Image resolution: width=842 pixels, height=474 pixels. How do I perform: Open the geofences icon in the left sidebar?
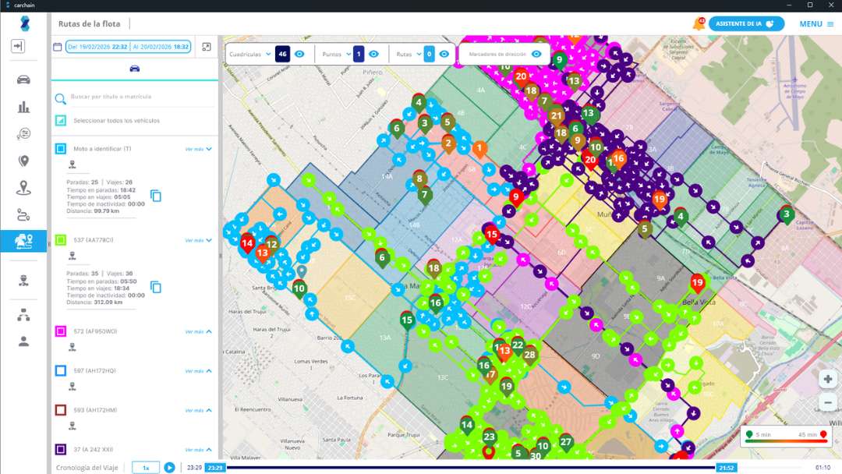coord(24,186)
